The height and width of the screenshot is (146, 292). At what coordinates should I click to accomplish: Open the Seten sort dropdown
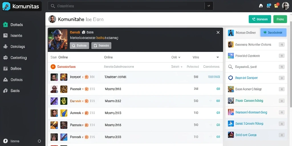pos(177,66)
